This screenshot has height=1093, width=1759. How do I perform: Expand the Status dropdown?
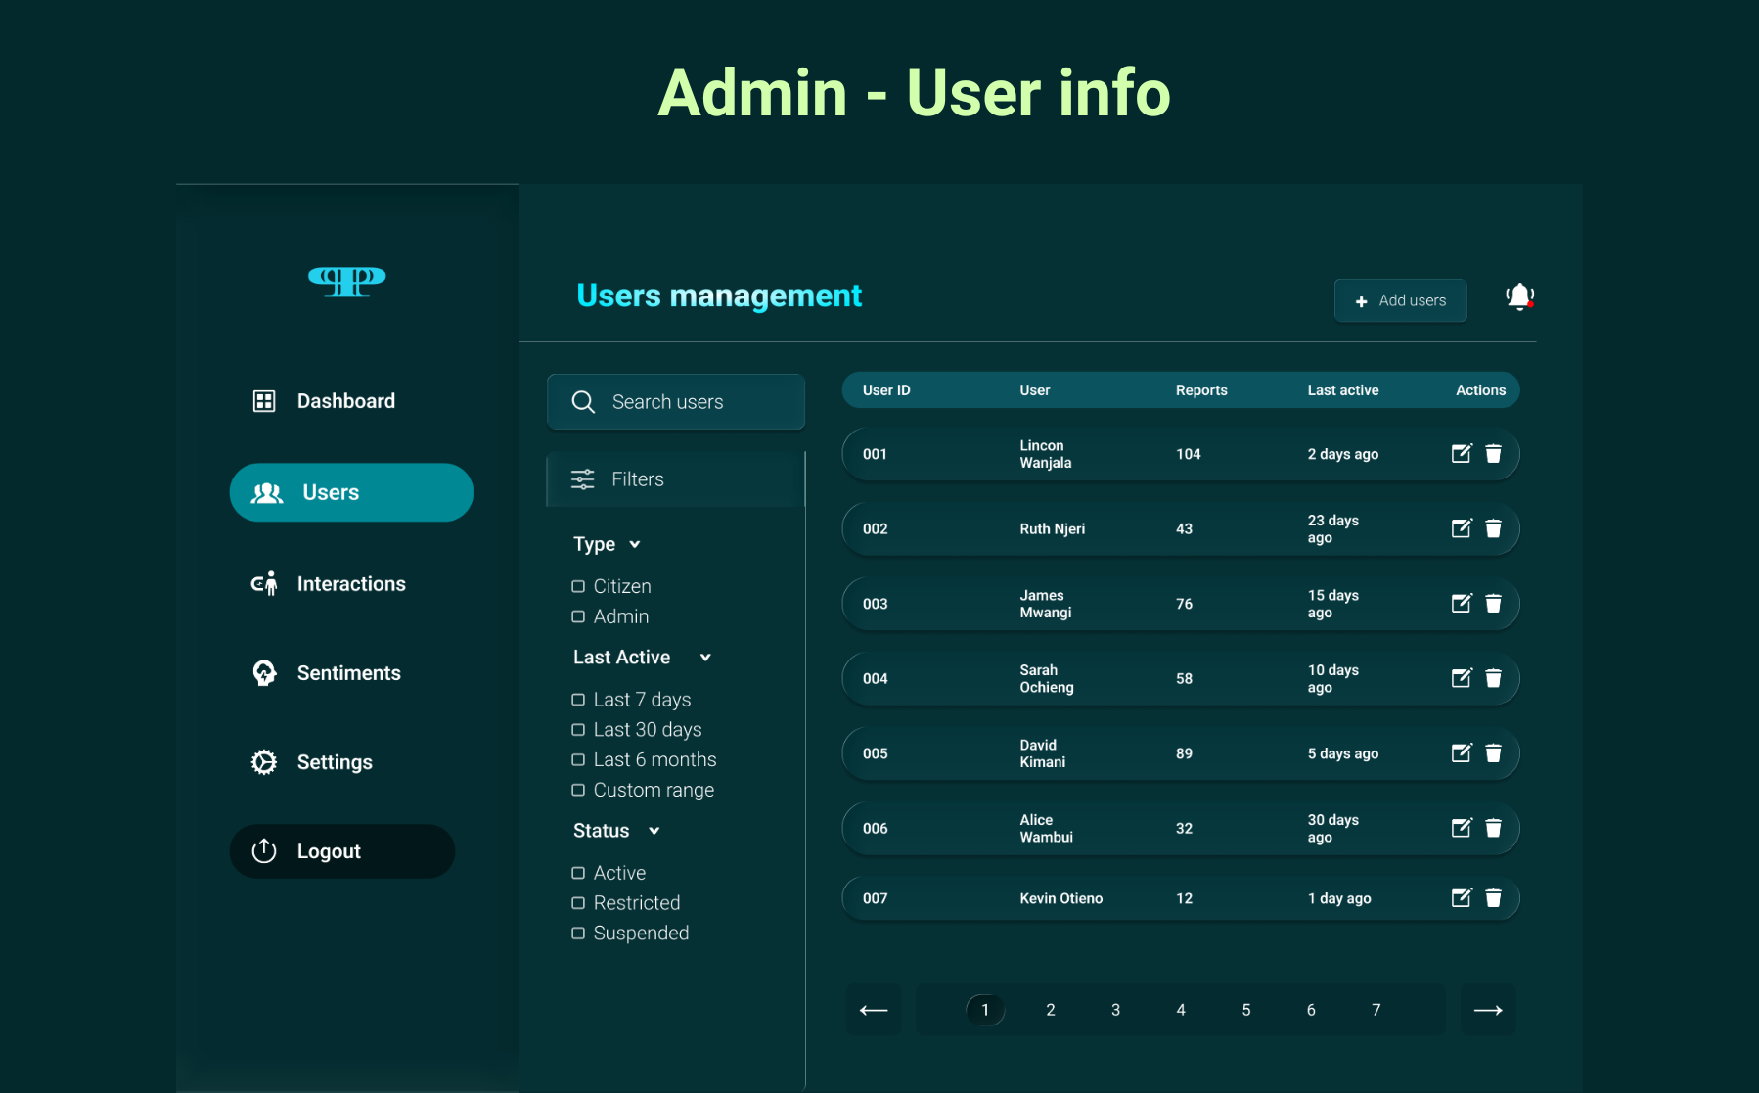click(654, 830)
